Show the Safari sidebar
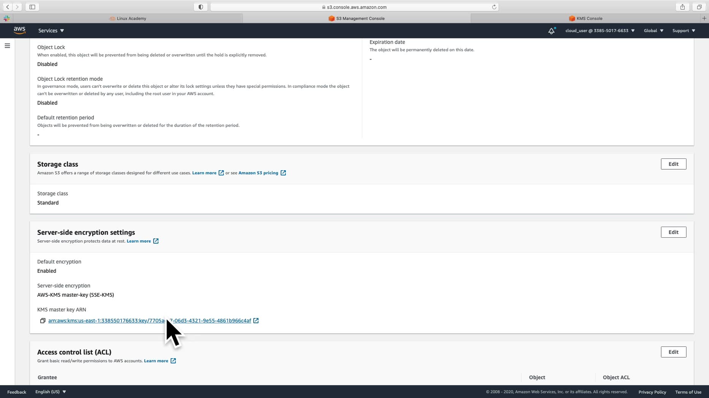Image resolution: width=709 pixels, height=398 pixels. tap(32, 7)
